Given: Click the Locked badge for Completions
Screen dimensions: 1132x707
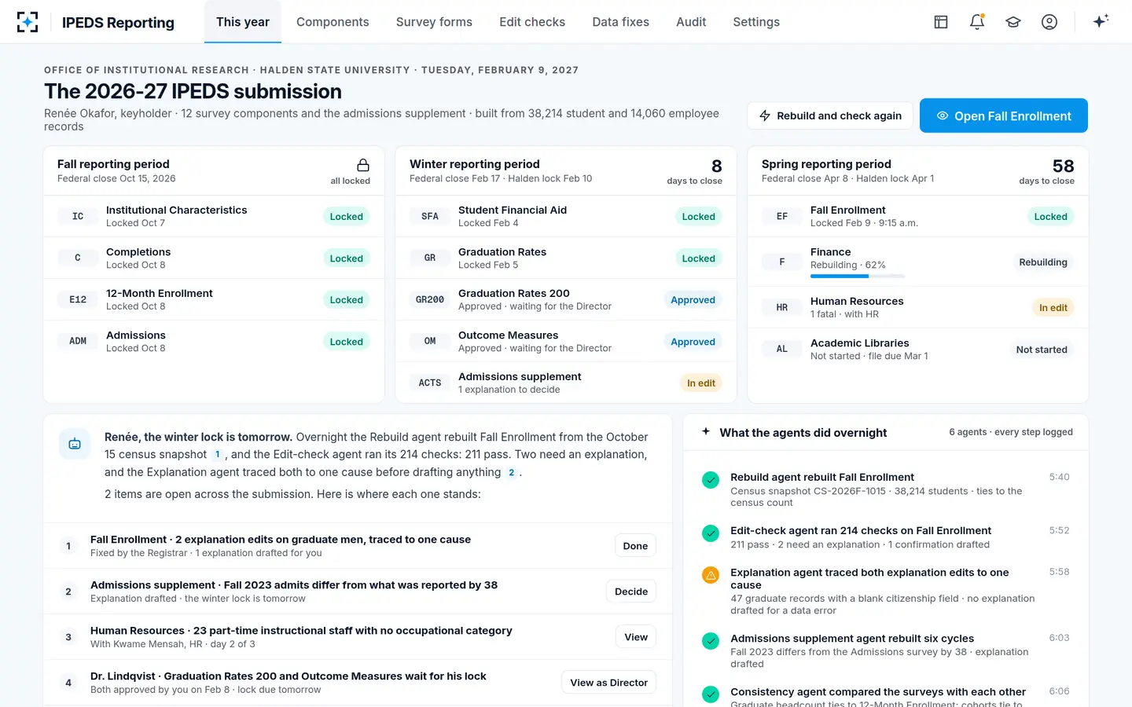Looking at the screenshot, I should click(347, 258).
